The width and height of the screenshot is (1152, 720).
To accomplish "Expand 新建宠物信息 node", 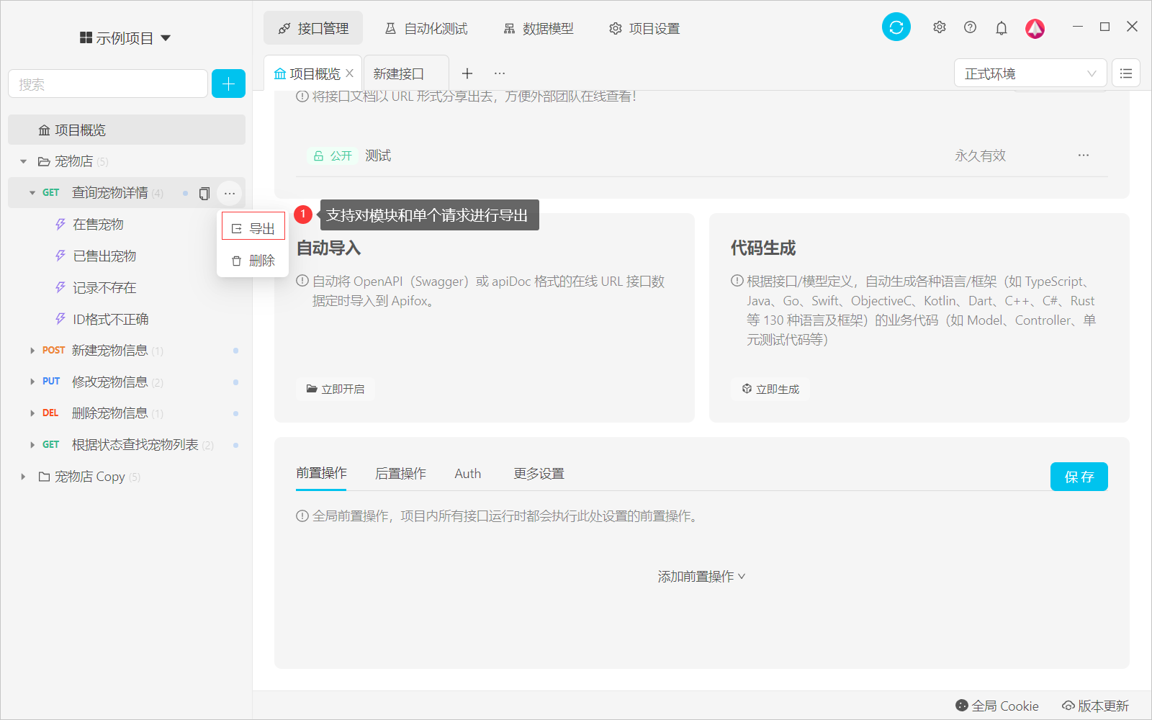I will (x=32, y=351).
